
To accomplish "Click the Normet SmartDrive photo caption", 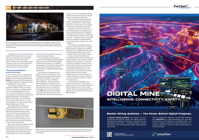I will (33, 45).
